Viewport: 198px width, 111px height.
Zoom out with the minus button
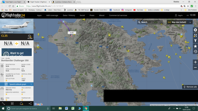tap(195, 68)
